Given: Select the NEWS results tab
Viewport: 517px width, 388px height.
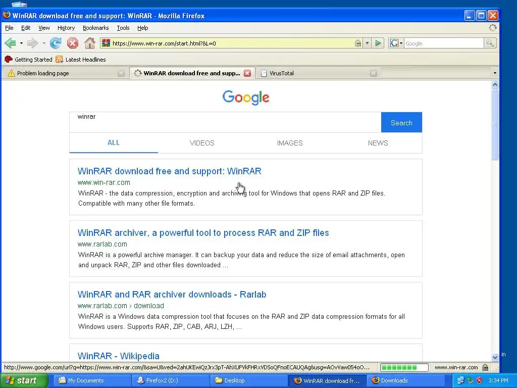Looking at the screenshot, I should [378, 143].
